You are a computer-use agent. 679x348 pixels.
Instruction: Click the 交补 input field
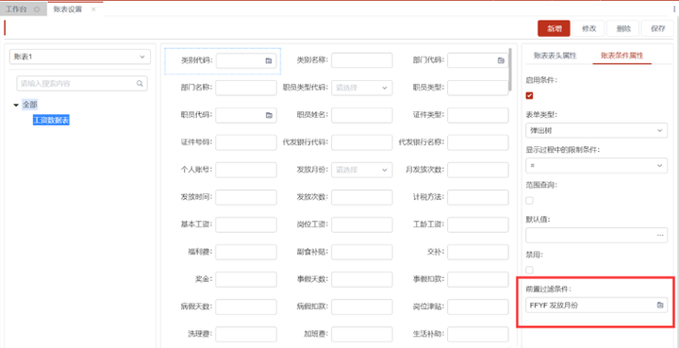click(x=478, y=252)
